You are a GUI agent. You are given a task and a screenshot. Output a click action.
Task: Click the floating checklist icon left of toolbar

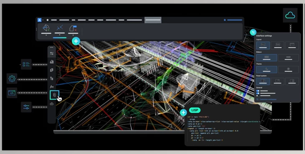coord(26,64)
